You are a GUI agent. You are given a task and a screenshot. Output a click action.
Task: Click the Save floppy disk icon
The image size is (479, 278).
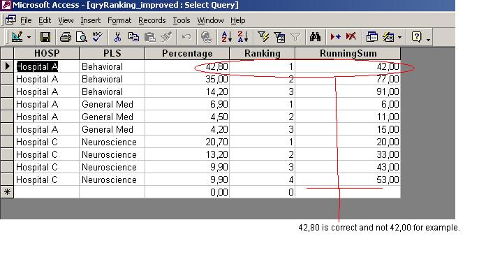[x=45, y=37]
